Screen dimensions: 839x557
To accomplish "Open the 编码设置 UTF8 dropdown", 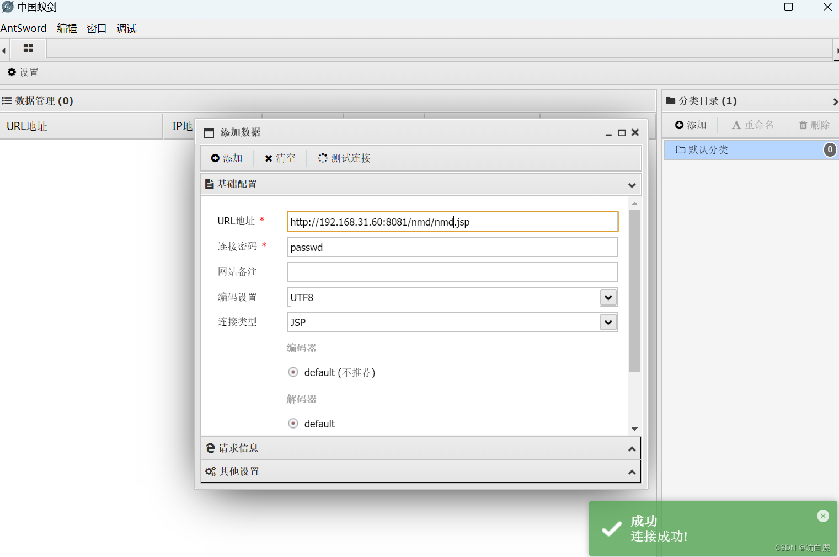I will 607,297.
